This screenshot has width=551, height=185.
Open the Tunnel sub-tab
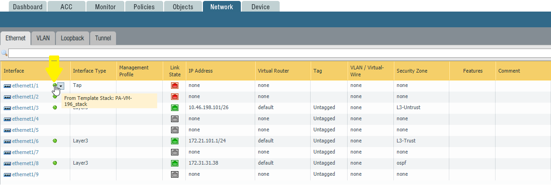(103, 38)
